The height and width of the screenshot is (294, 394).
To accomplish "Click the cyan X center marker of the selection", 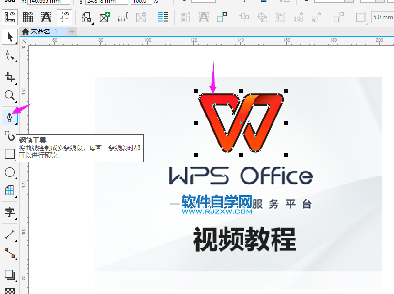I will (241, 123).
